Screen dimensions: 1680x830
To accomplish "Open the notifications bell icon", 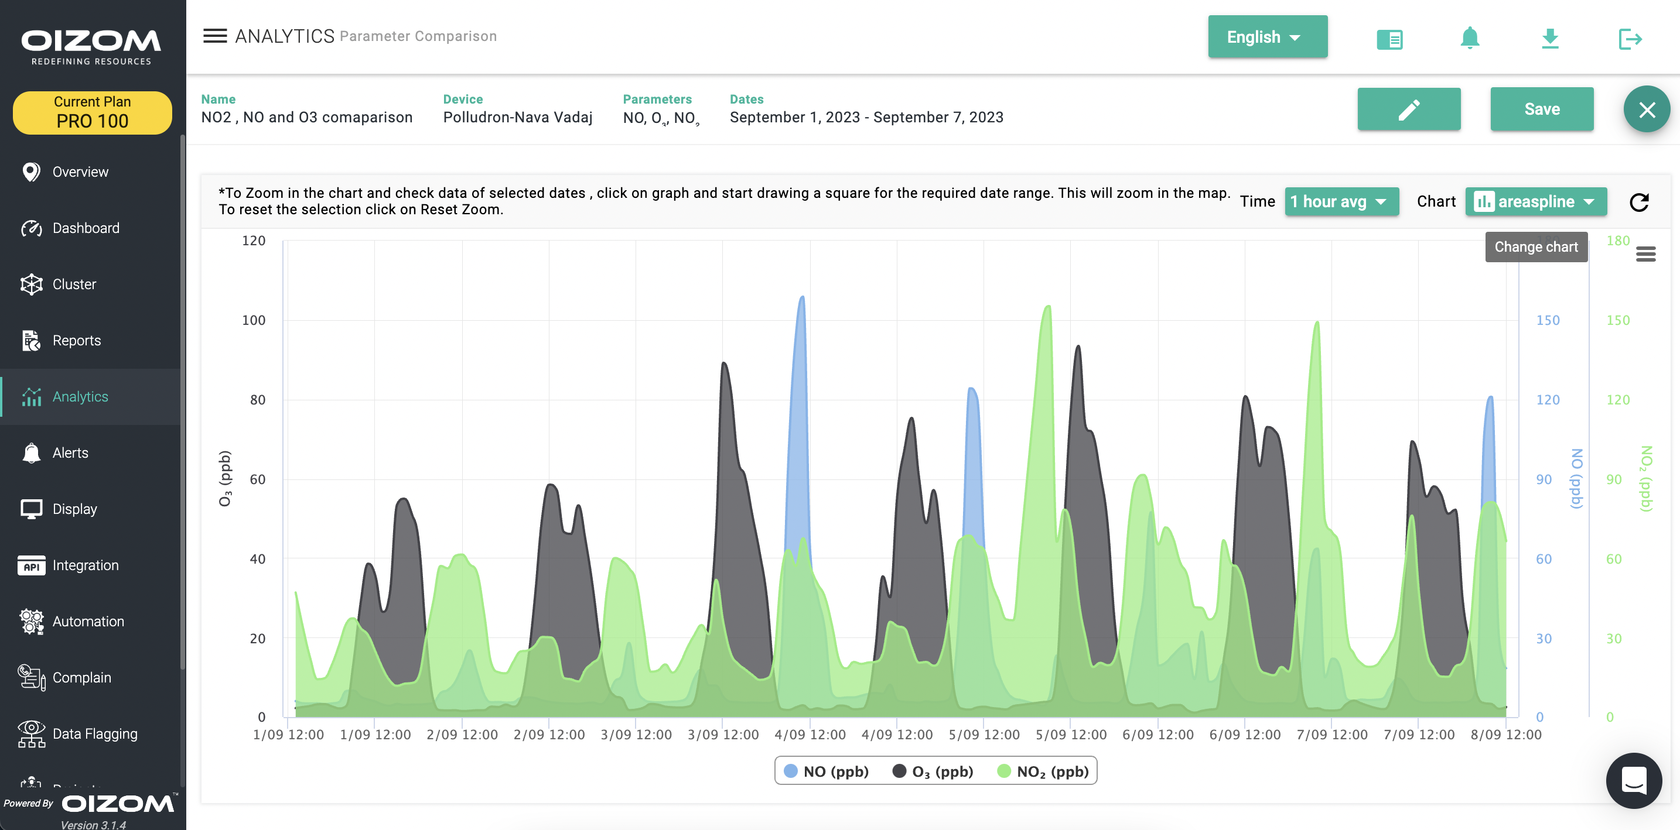I will (1469, 38).
